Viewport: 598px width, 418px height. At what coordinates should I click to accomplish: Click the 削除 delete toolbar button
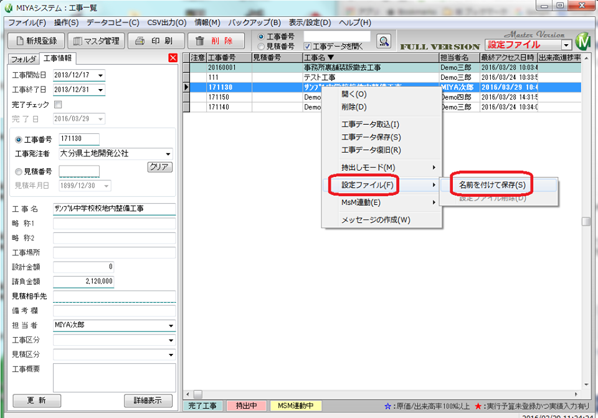pyautogui.click(x=216, y=41)
